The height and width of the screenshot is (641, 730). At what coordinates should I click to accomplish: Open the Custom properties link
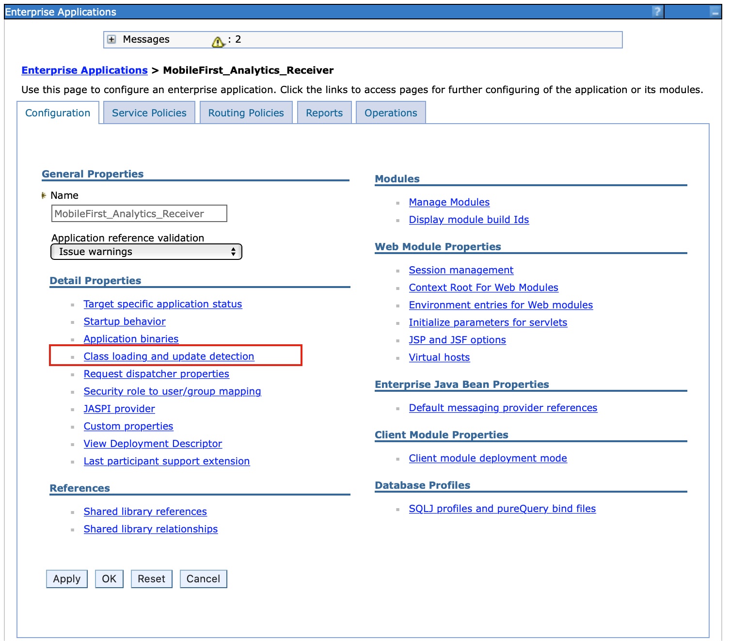(x=128, y=426)
